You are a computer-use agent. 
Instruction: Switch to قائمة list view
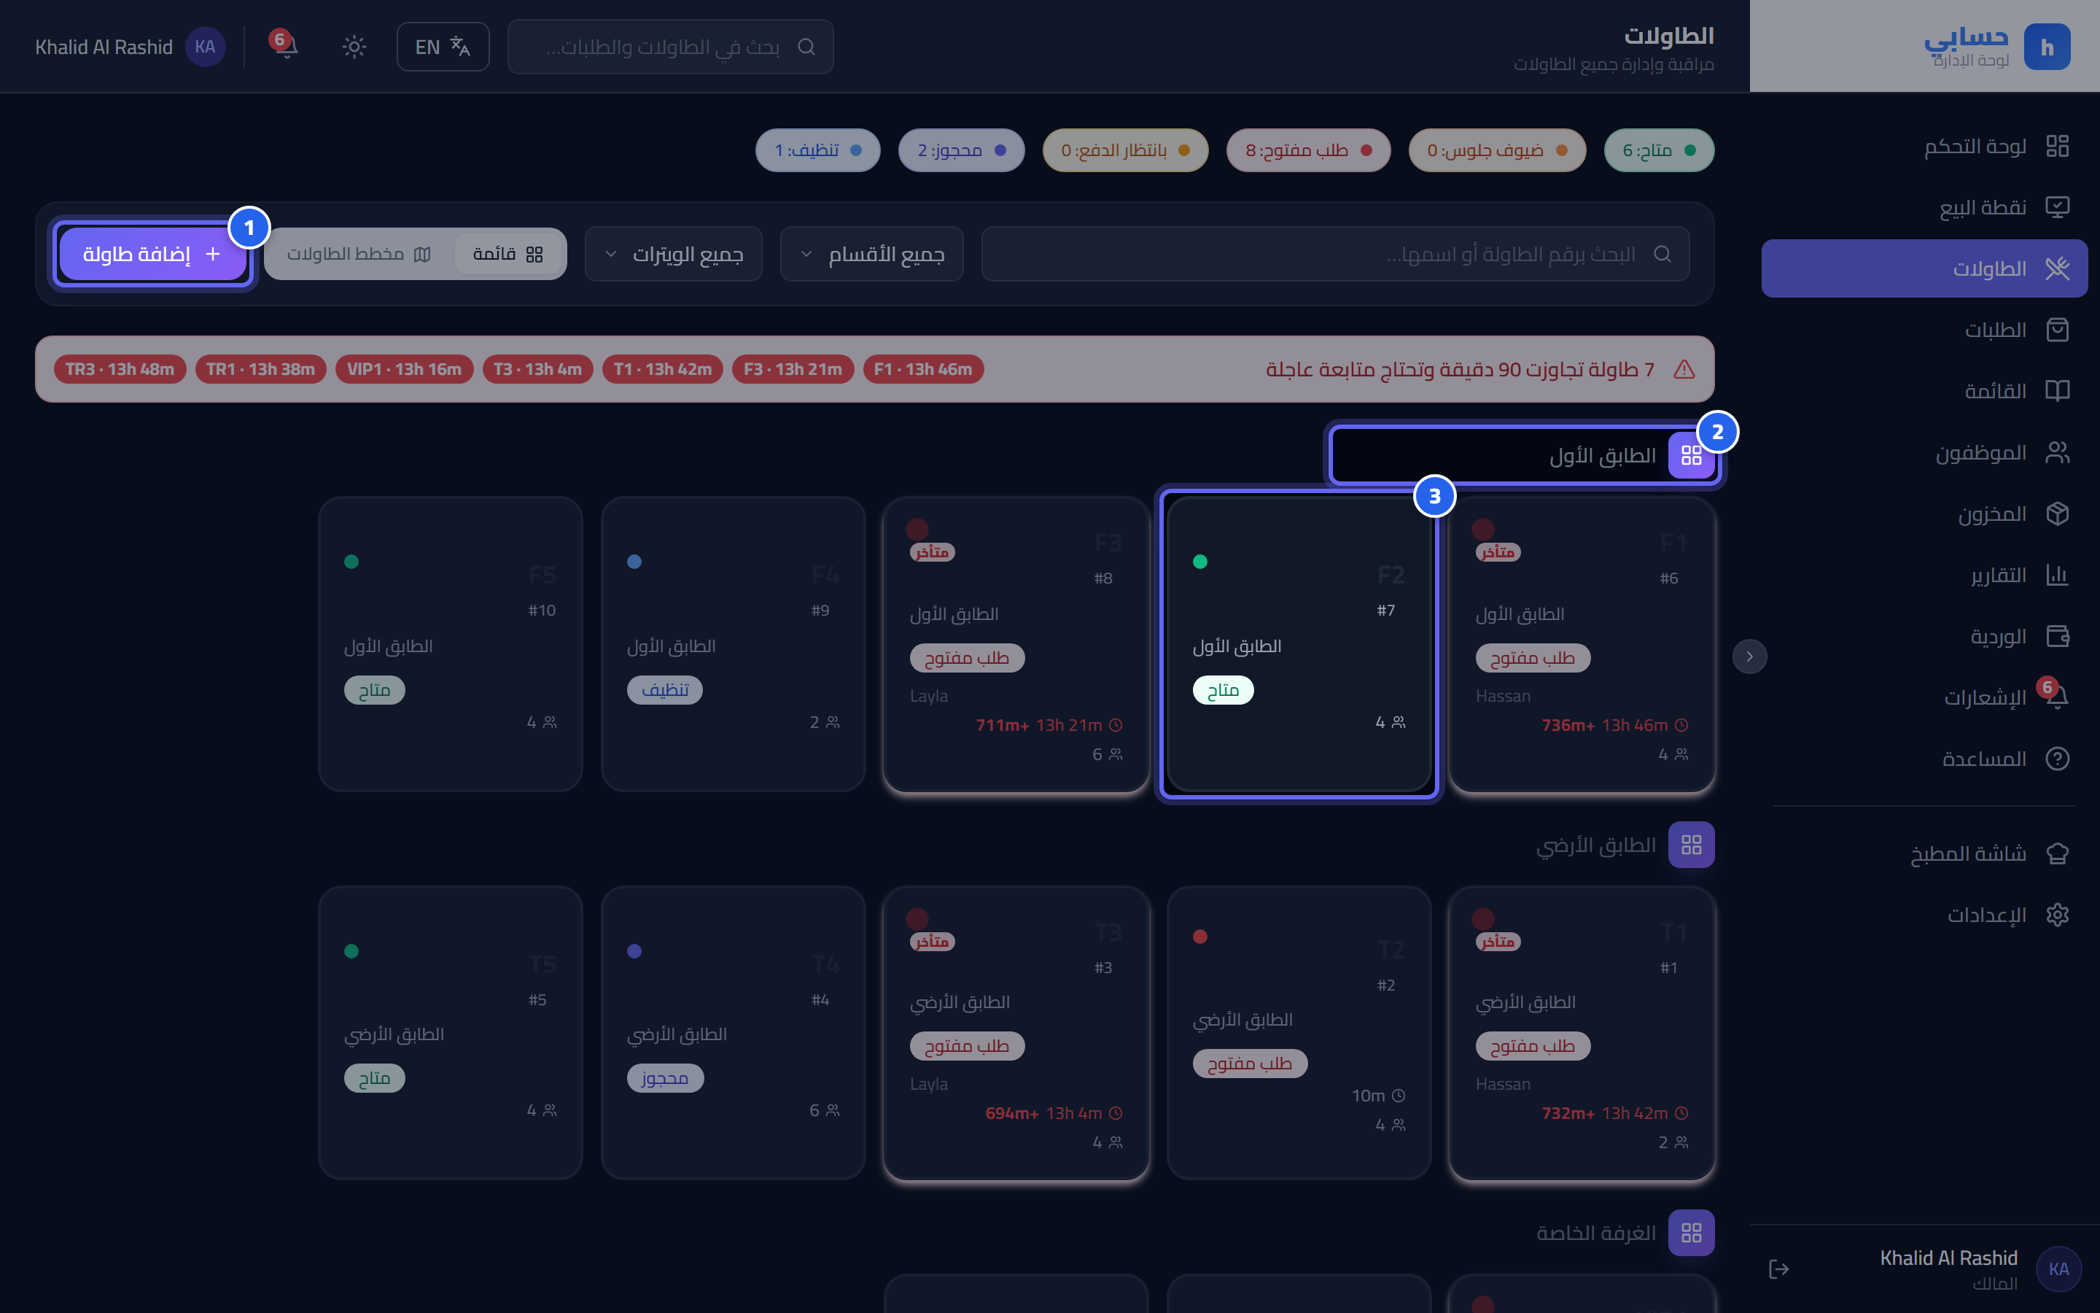(508, 254)
